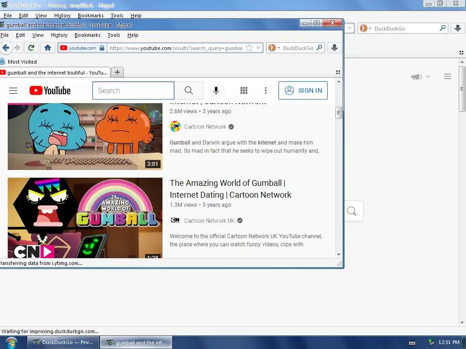Click the YouTube search magnifier button
The image size is (466, 349).
[x=189, y=90]
